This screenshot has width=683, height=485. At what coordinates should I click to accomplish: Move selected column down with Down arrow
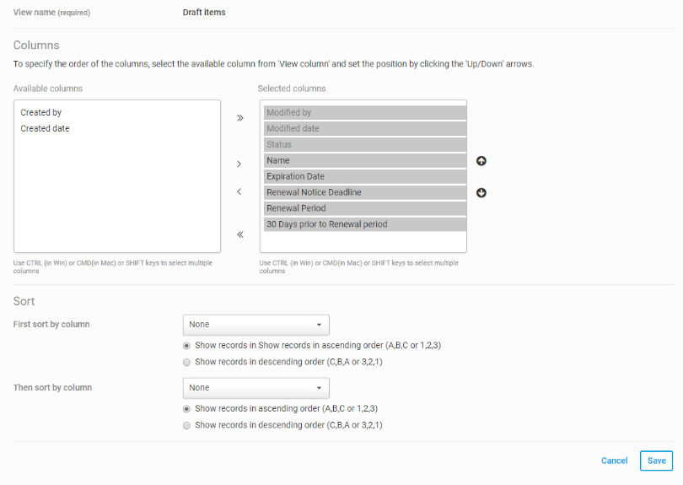pyautogui.click(x=481, y=192)
